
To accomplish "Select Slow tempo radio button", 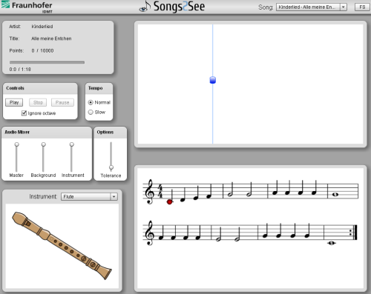I will pos(91,112).
